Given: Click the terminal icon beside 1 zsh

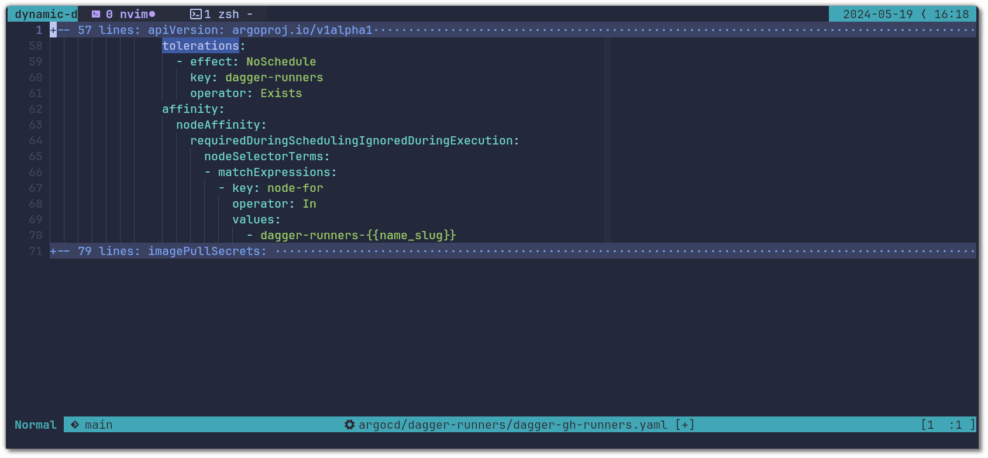Looking at the screenshot, I should [196, 14].
